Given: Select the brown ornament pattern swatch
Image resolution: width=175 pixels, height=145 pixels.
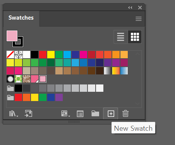Looking at the screenshot, I should click(27, 79).
